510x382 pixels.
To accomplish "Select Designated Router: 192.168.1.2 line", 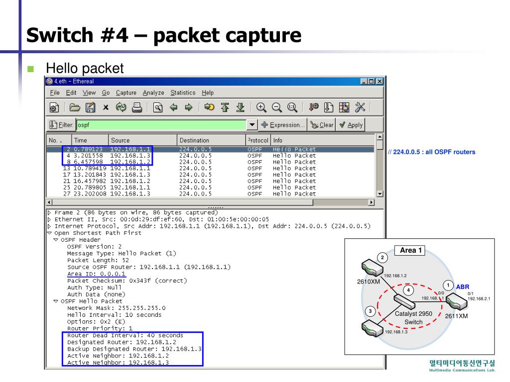I will [122, 342].
